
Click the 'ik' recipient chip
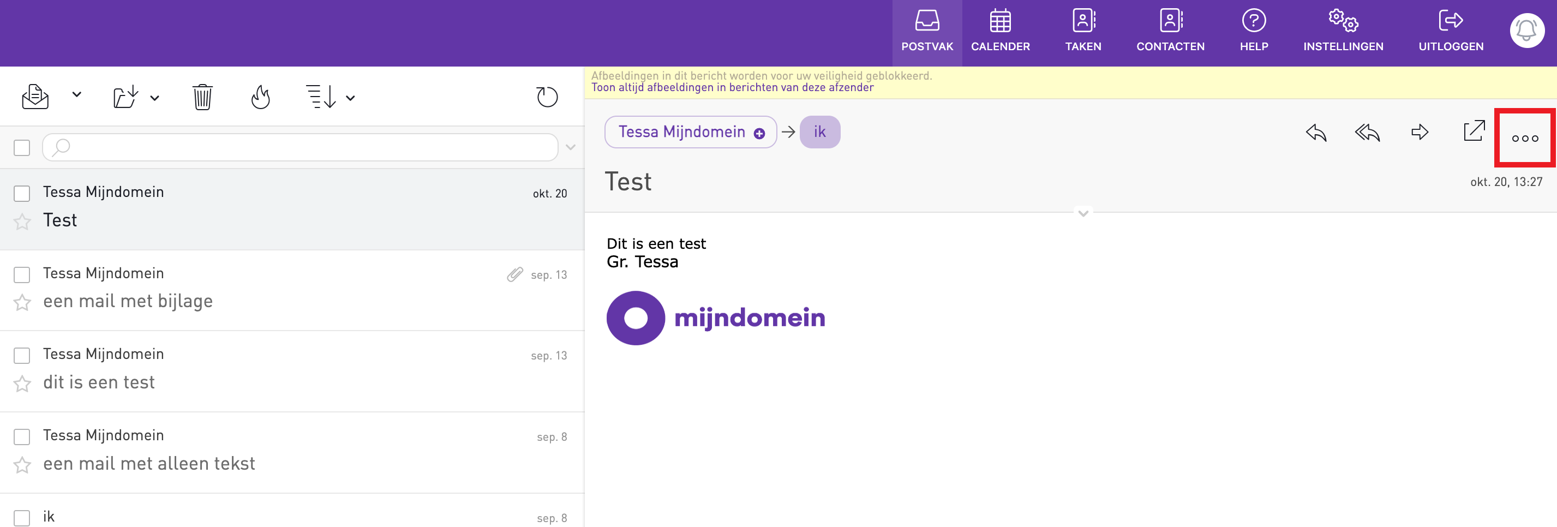click(819, 132)
